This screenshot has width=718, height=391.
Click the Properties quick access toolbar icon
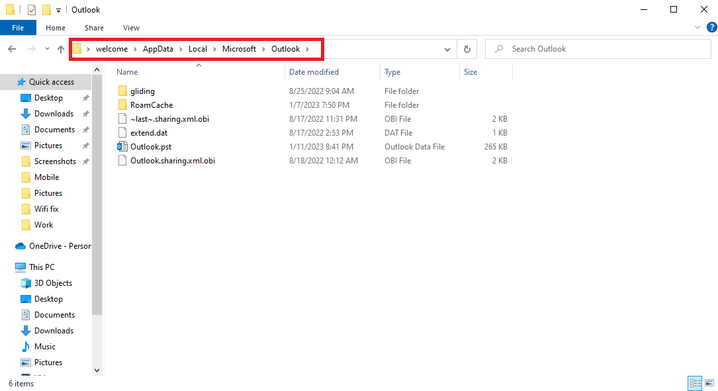tap(32, 10)
